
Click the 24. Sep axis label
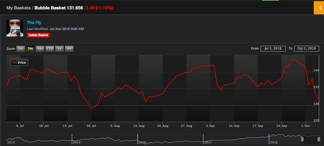point(282,126)
